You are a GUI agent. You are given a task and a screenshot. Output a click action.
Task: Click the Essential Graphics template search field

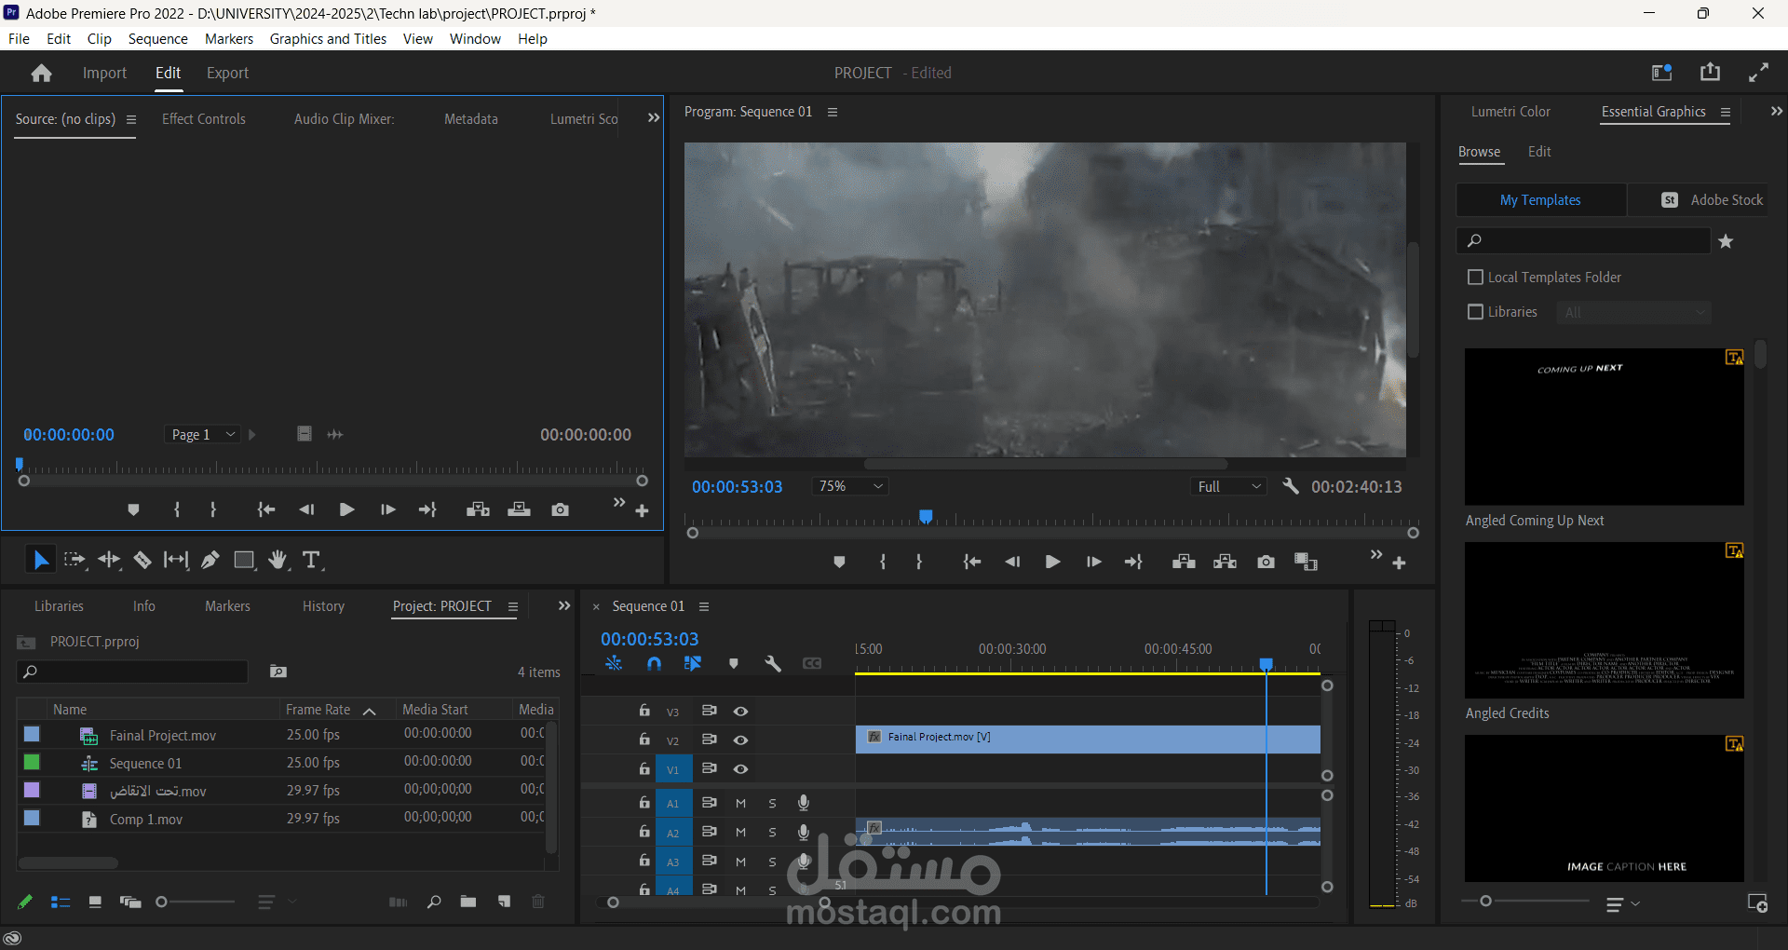pyautogui.click(x=1584, y=240)
